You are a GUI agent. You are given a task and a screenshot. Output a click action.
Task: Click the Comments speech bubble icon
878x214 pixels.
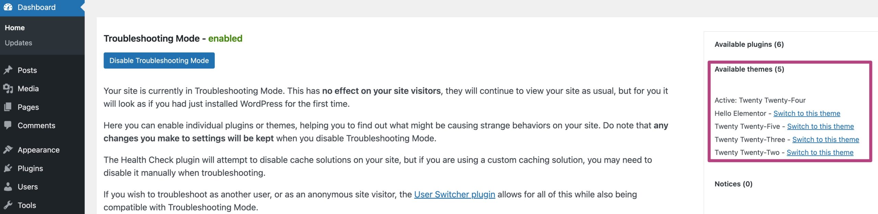[8, 125]
